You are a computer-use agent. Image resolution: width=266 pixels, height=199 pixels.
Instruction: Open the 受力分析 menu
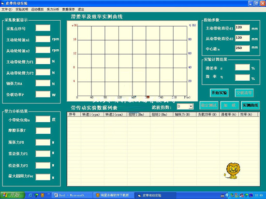pos(53,10)
